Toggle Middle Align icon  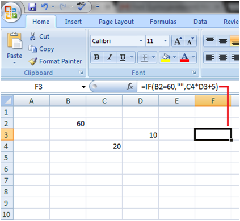[223, 41]
